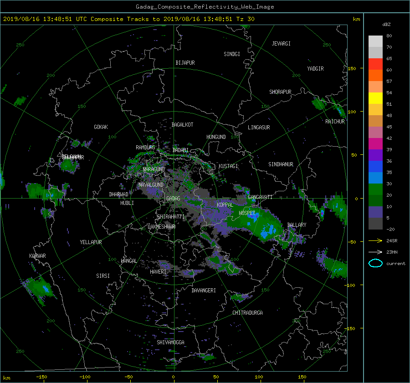Click the SINDHANUR city label

tap(281, 164)
